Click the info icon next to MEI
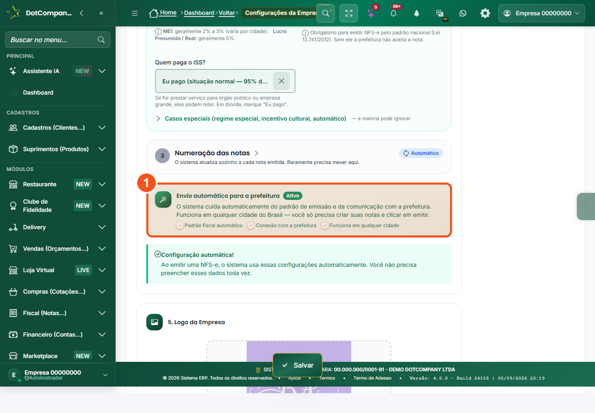The height and width of the screenshot is (413, 595). point(158,32)
